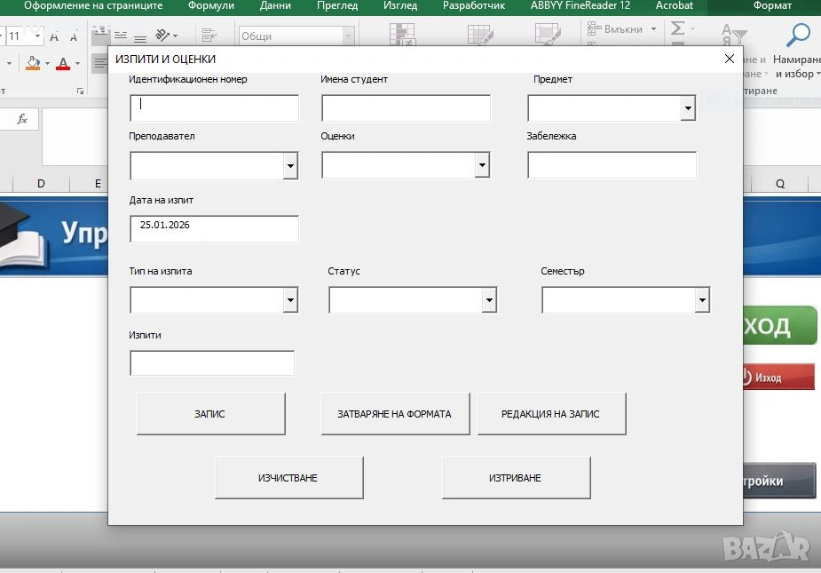Open the Преподавател combo box arrow
The width and height of the screenshot is (821, 573).
tap(290, 166)
